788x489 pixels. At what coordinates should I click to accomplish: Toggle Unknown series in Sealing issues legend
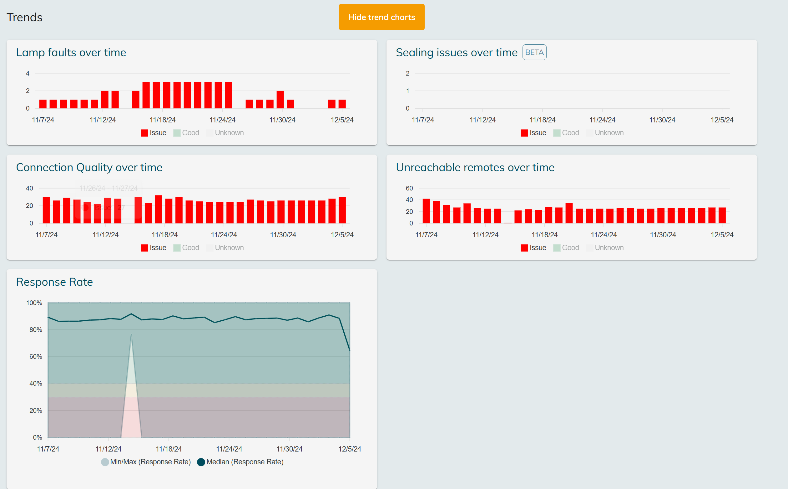click(x=605, y=133)
